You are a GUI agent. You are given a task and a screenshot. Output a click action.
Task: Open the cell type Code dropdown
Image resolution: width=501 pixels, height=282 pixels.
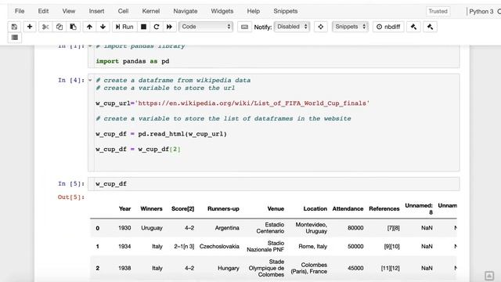(x=206, y=27)
